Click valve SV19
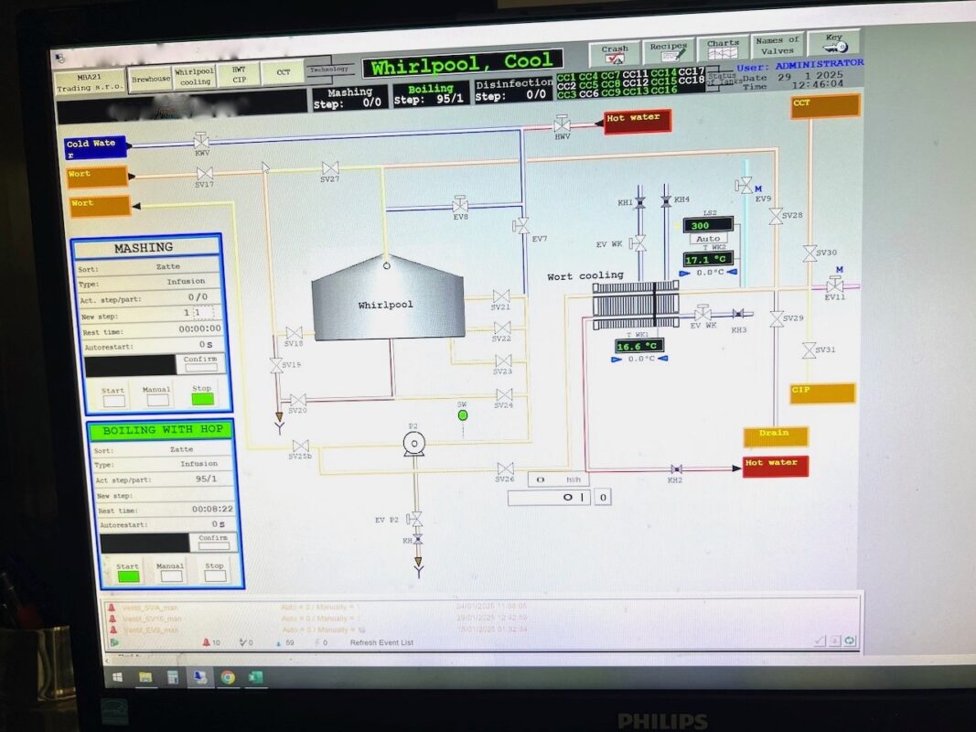976x732 pixels. [x=276, y=365]
